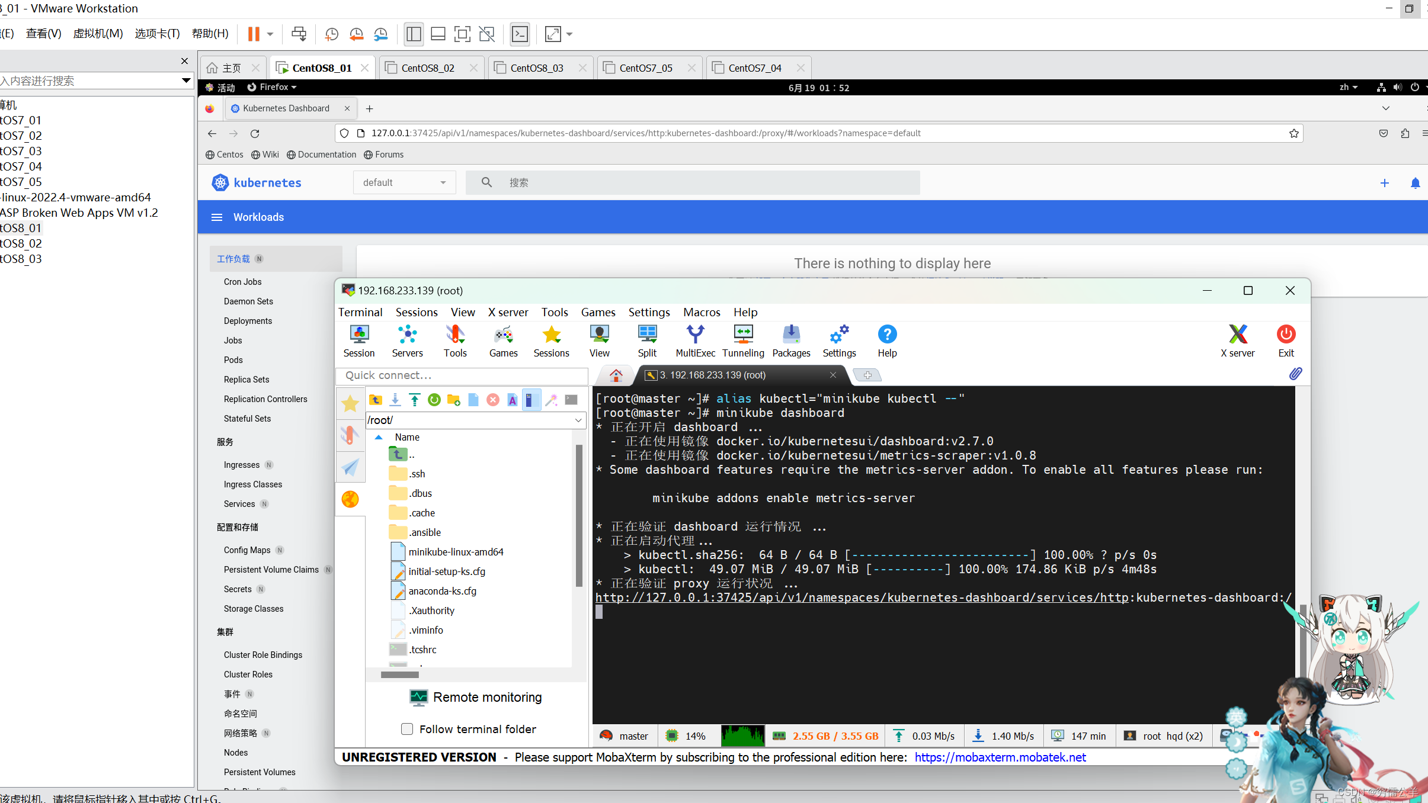1428x803 pixels.
Task: Click the SFTP file list horizontal scrollbar
Action: [x=400, y=674]
